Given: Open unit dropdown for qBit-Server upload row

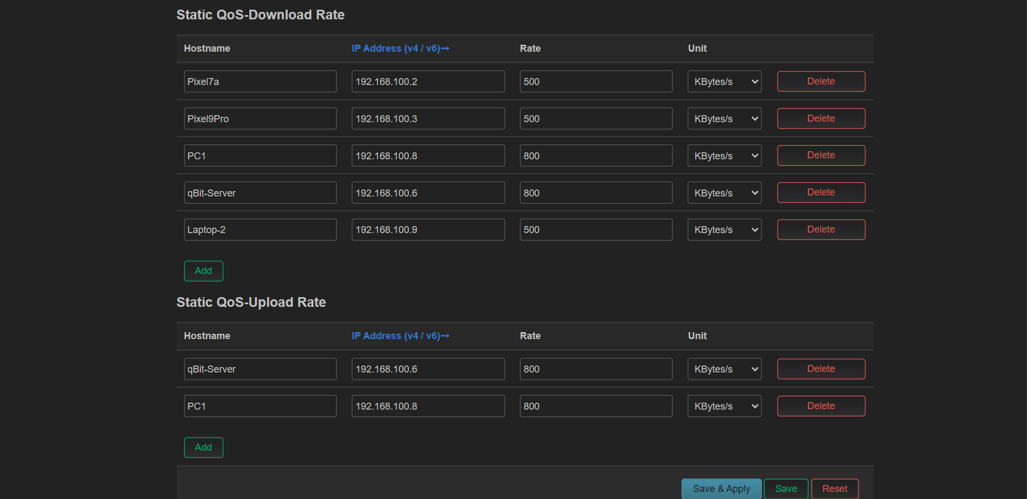Looking at the screenshot, I should (x=724, y=369).
